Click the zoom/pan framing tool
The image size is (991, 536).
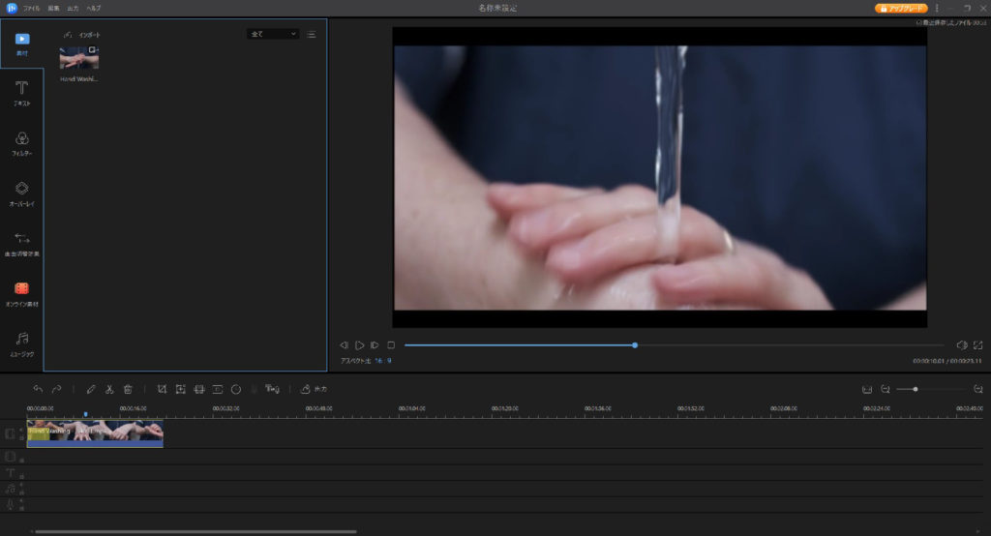point(181,389)
